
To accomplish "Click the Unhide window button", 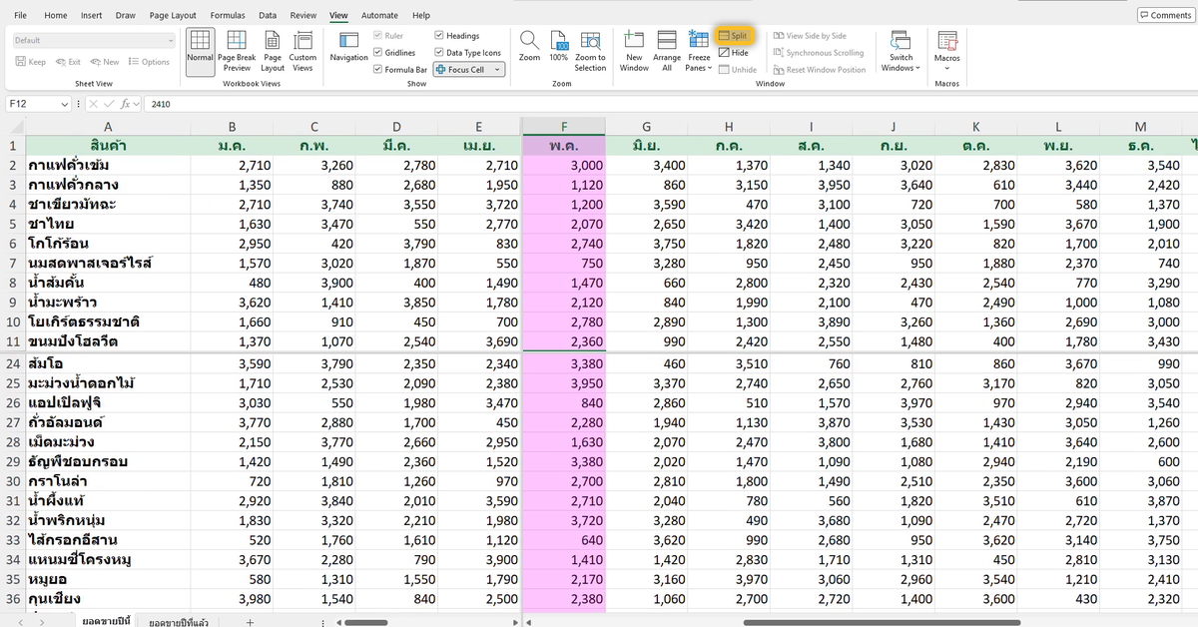I will tap(737, 70).
